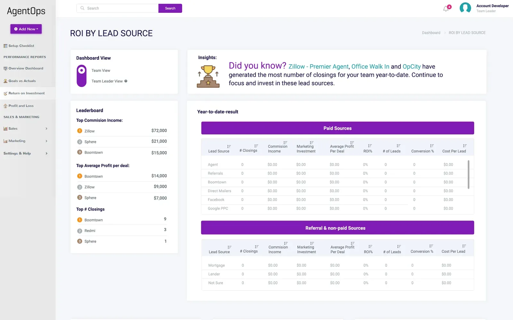513x320 pixels.
Task: Sort Paid Sources by # of Leads icon
Action: point(399,146)
